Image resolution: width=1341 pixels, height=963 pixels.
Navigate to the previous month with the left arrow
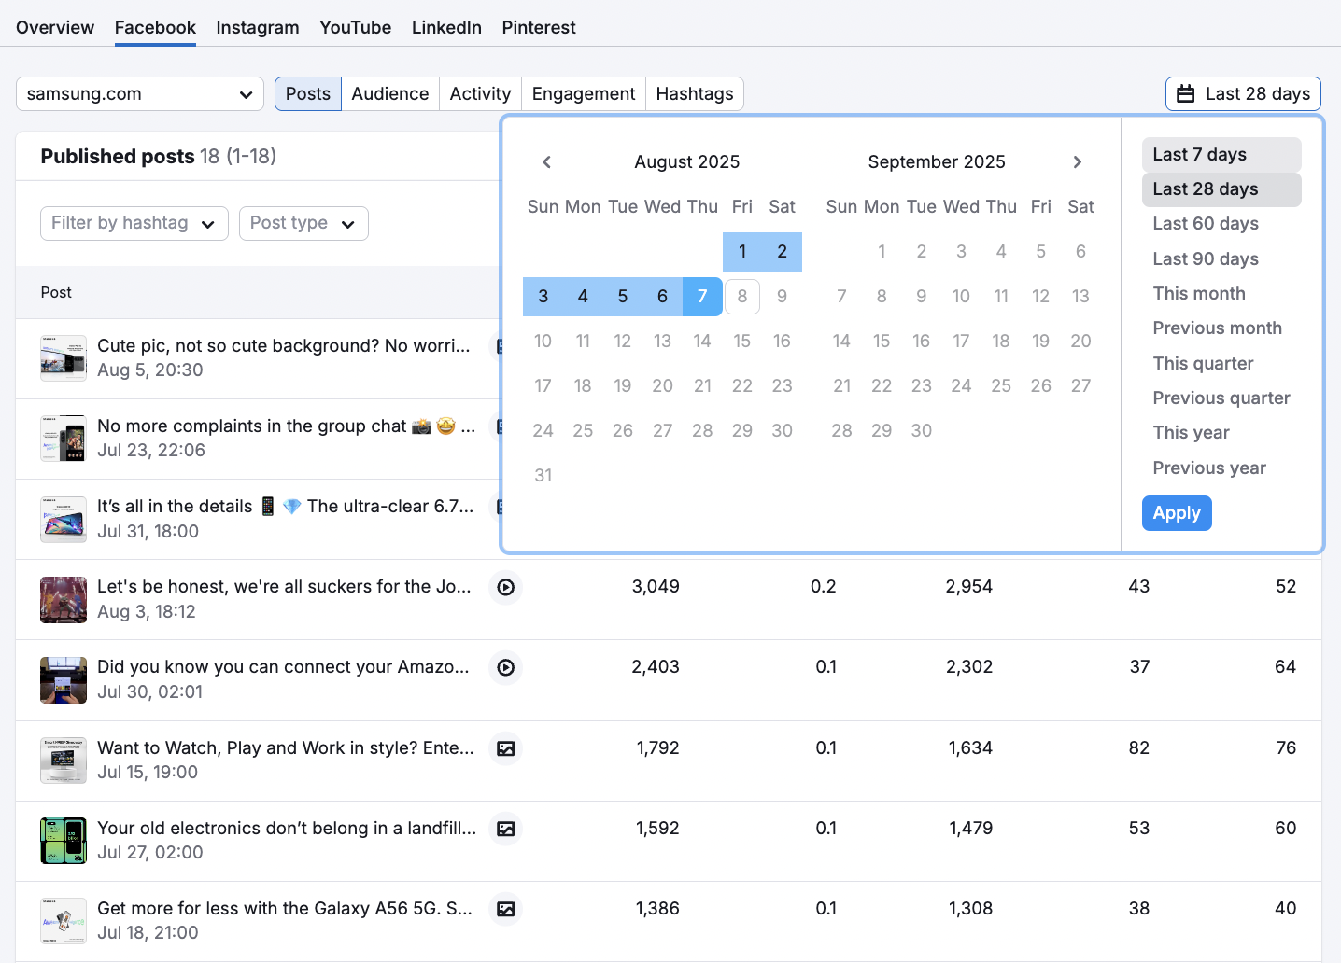coord(546,161)
